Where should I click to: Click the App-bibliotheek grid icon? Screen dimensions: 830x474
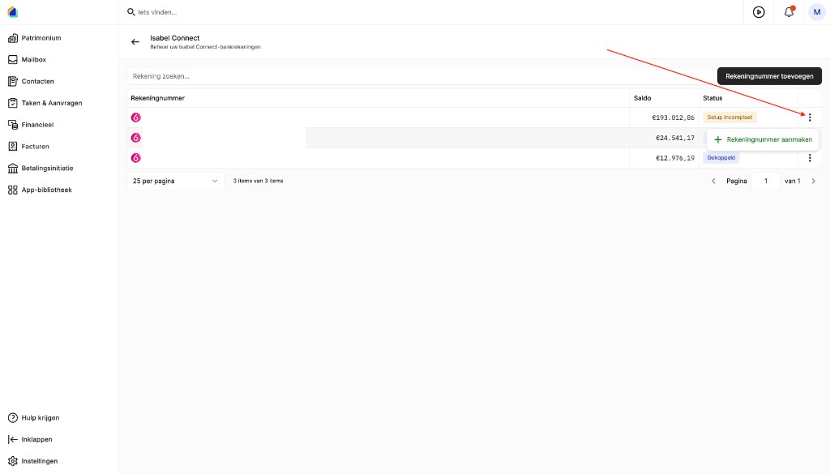tap(13, 190)
